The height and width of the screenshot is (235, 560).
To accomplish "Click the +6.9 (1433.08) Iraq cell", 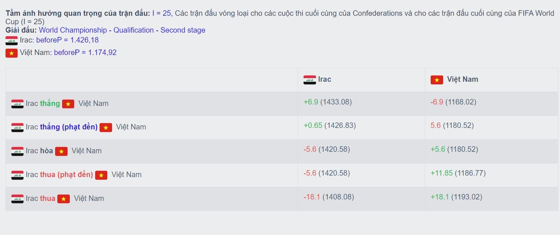I will (327, 102).
